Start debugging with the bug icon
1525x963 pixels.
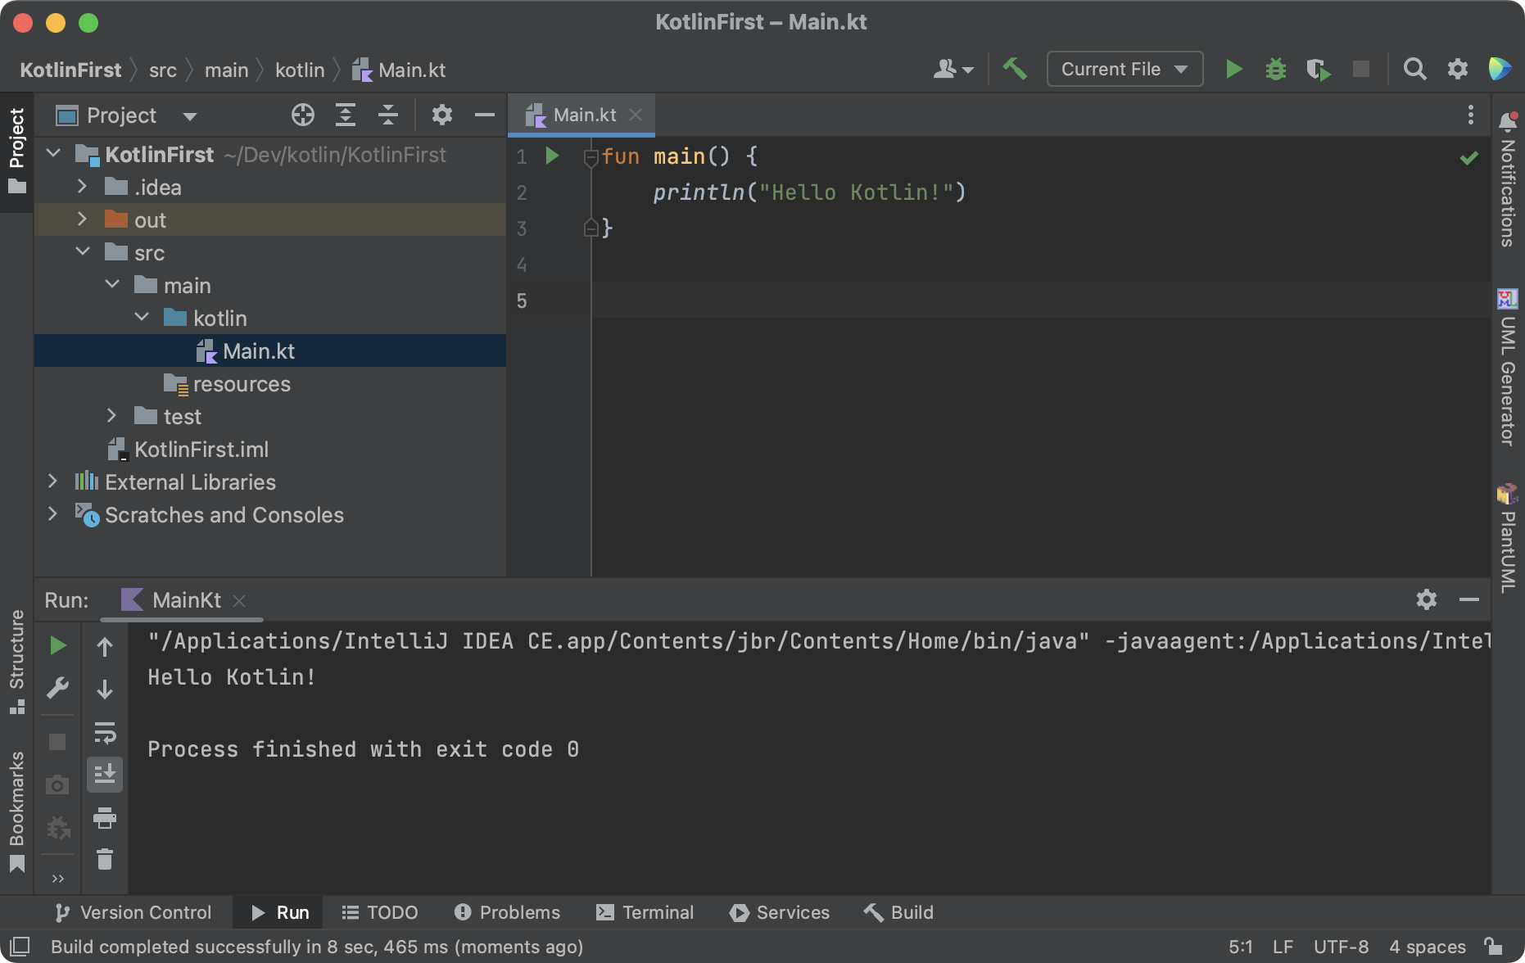1276,69
